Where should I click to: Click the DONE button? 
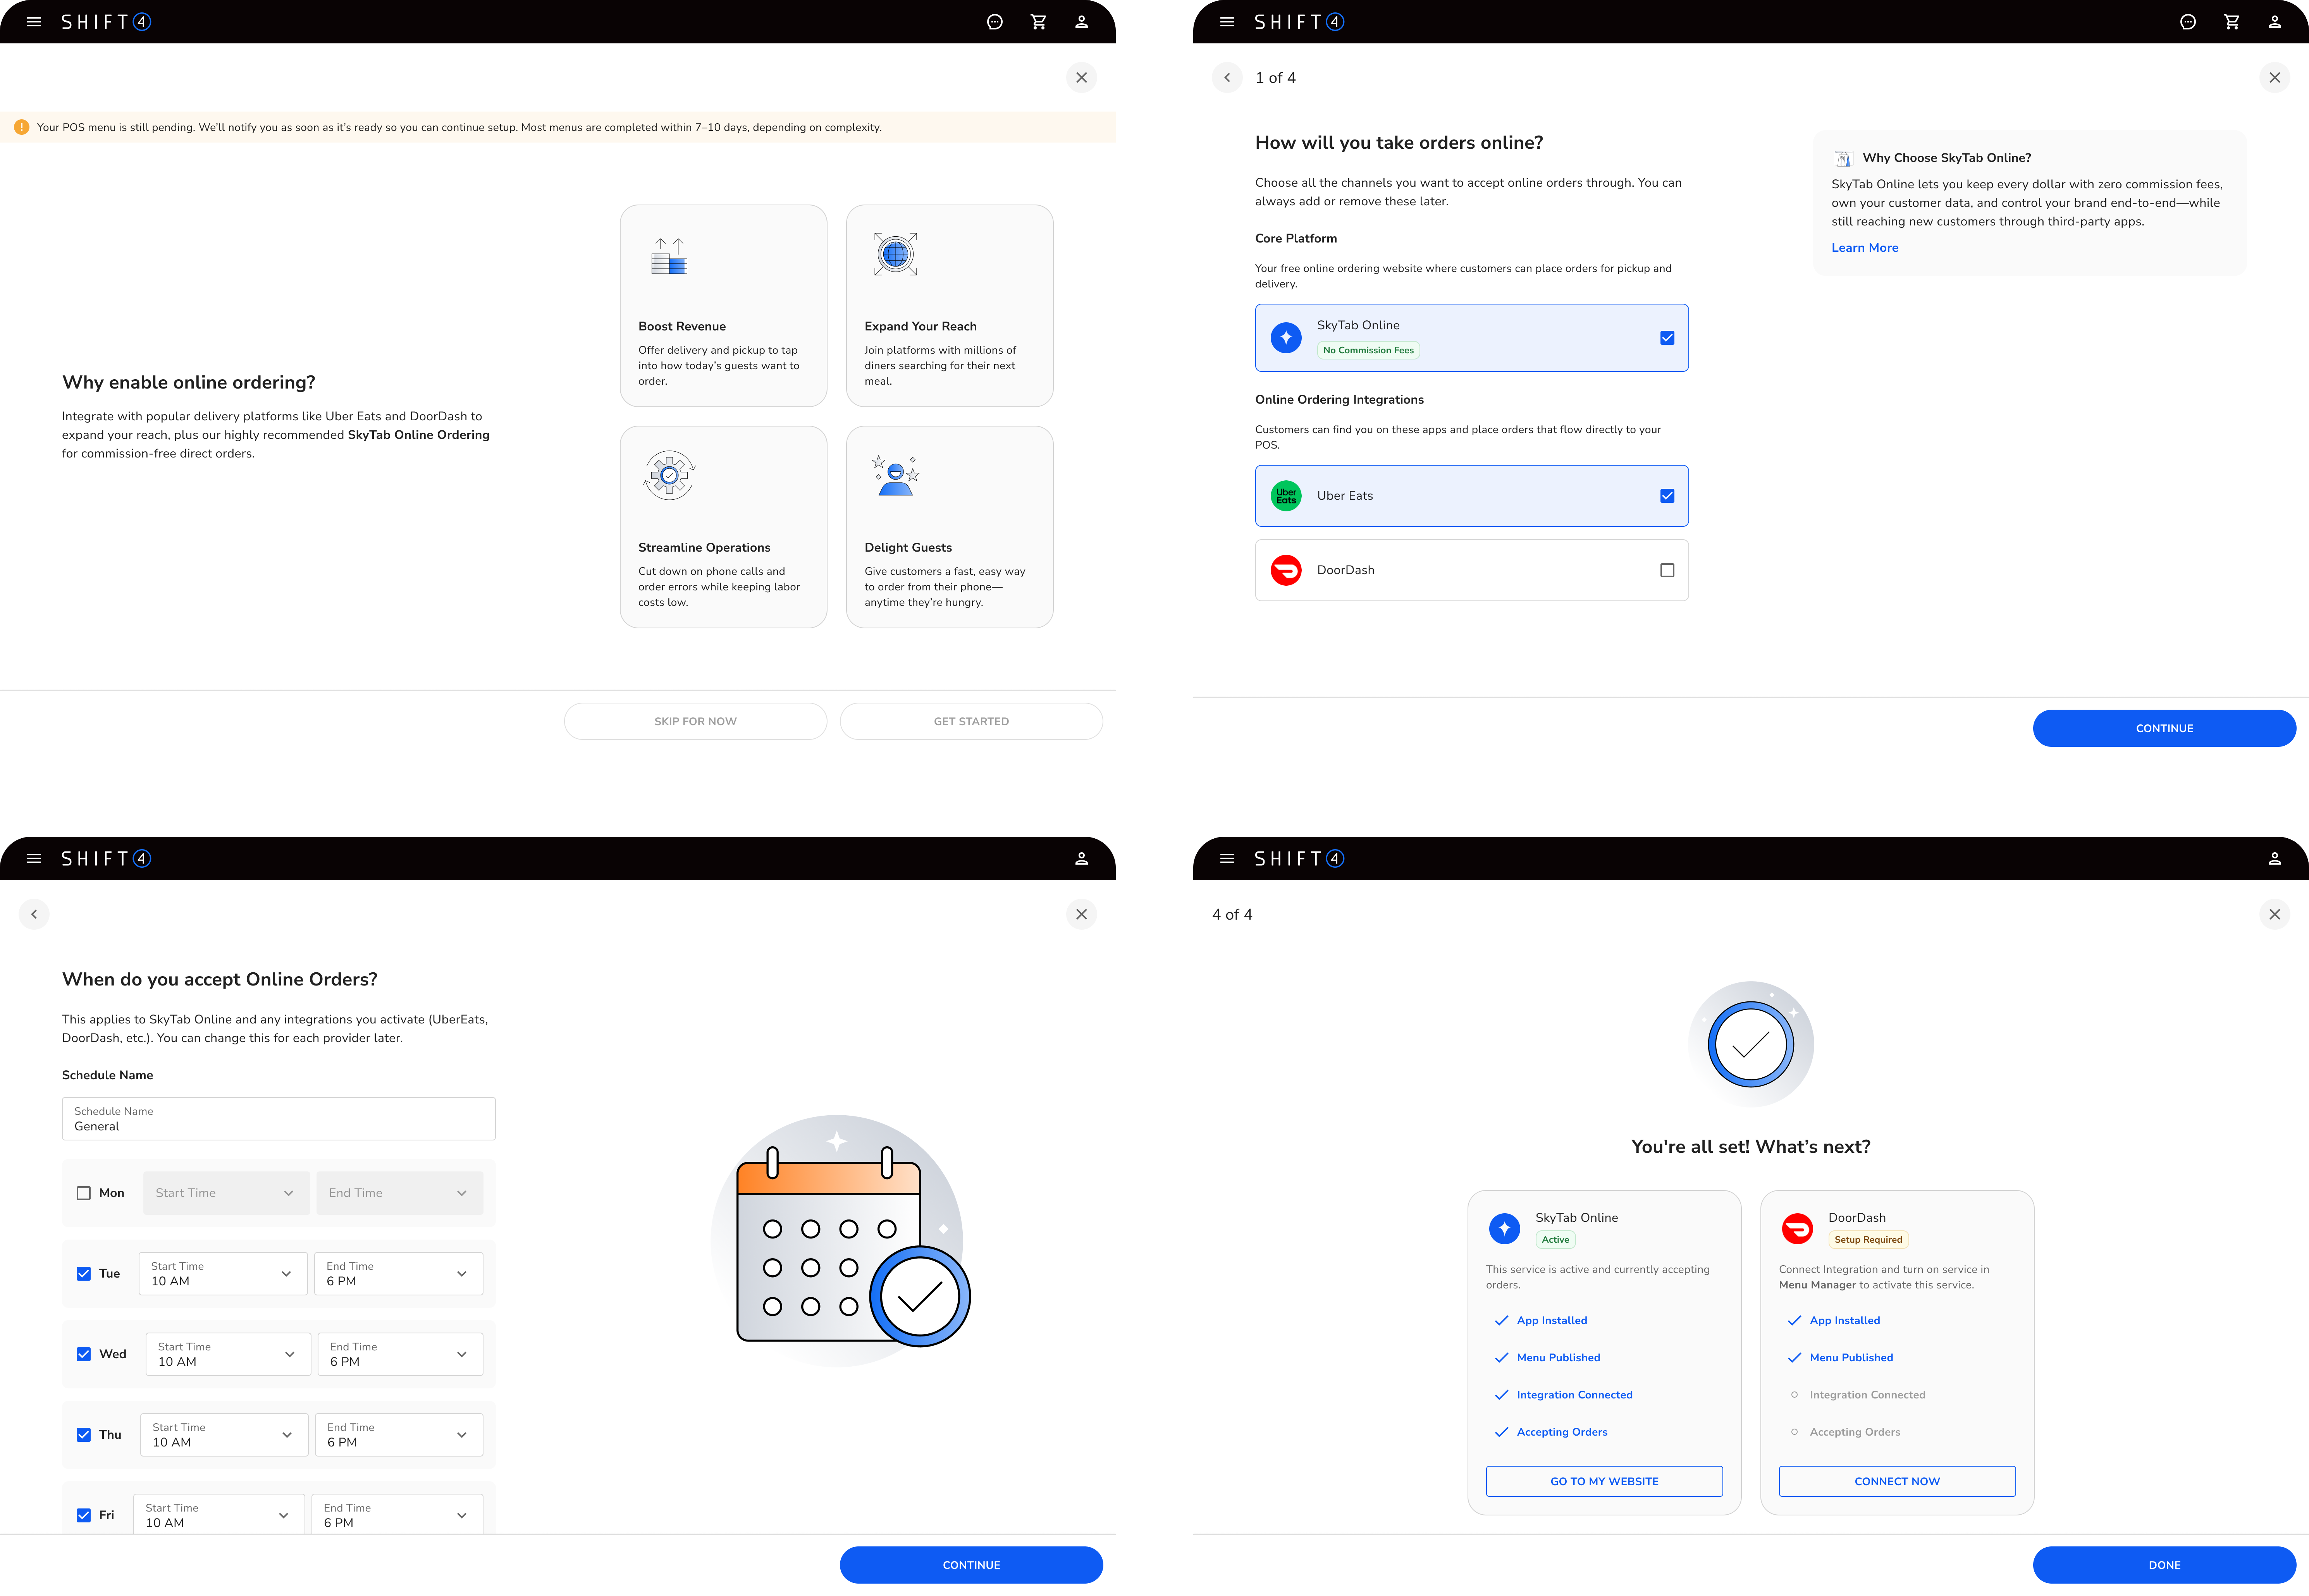pyautogui.click(x=2164, y=1565)
